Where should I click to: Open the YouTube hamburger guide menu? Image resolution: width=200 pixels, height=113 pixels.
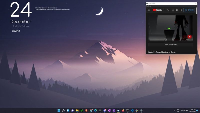(x=149, y=10)
